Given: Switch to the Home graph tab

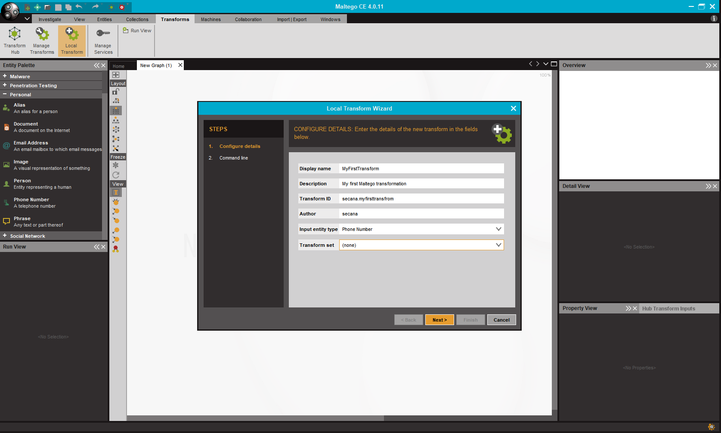Looking at the screenshot, I should [119, 66].
